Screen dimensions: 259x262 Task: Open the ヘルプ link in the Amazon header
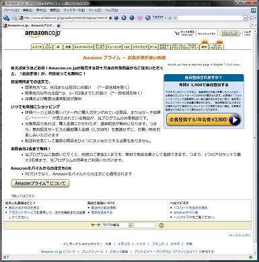[x=248, y=33]
